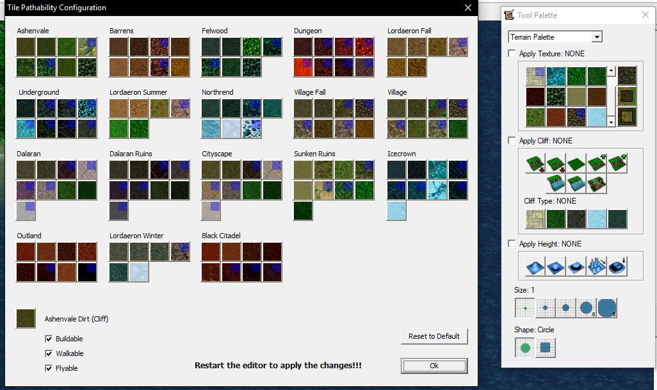Choose the second-smallest brush size

click(x=545, y=308)
